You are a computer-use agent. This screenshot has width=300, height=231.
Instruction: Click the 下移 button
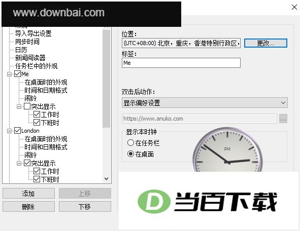tap(85, 206)
